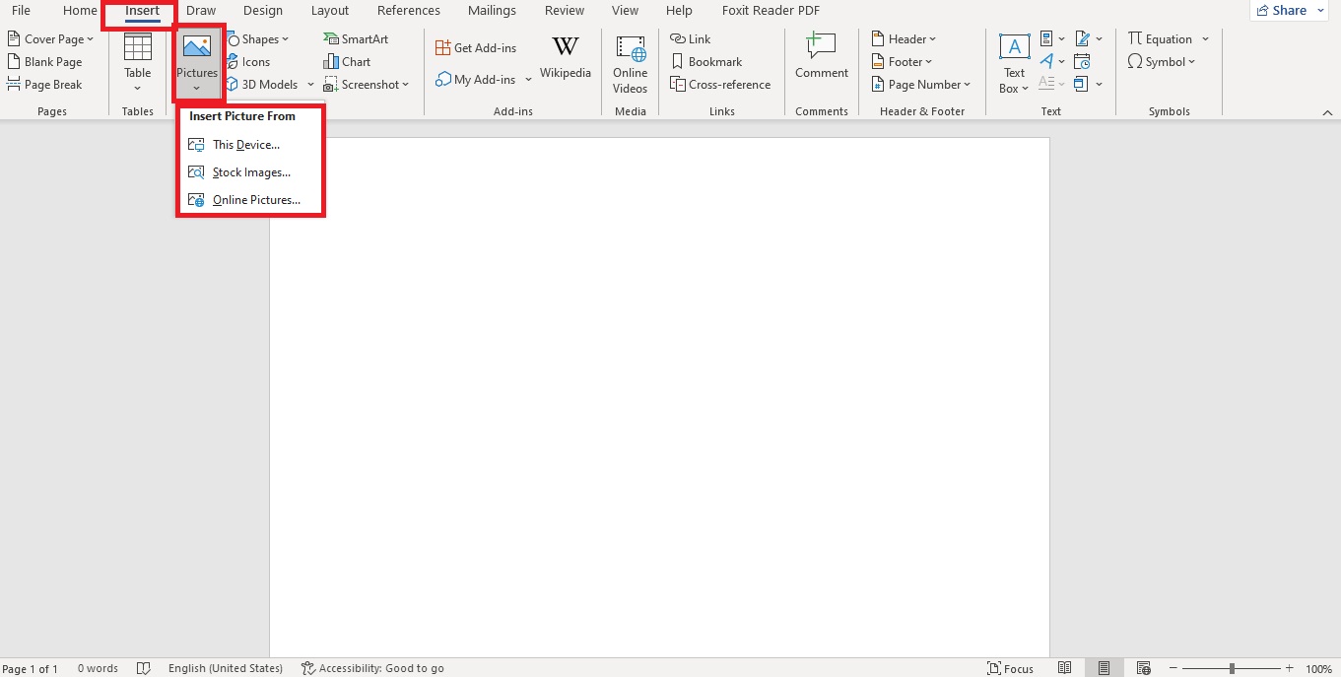Image resolution: width=1341 pixels, height=677 pixels.
Task: Insert a Wikipedia article reference
Action: [x=565, y=59]
